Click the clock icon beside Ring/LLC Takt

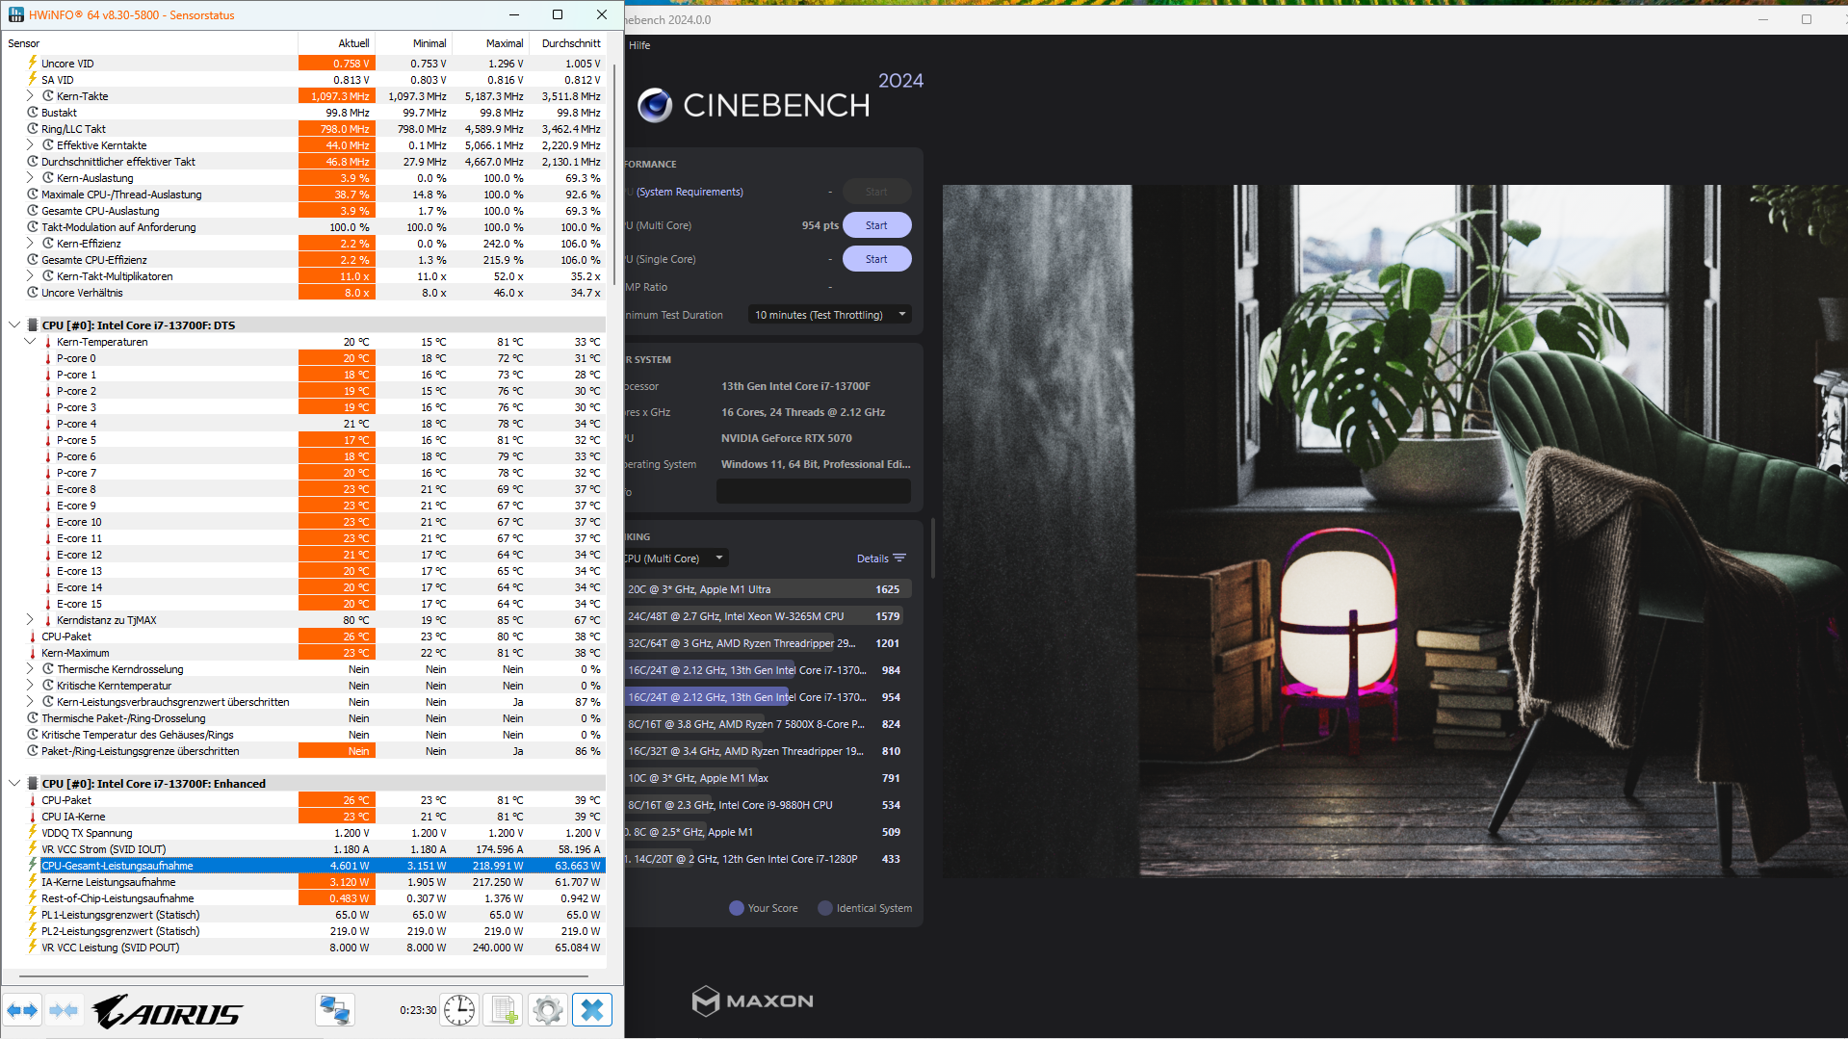click(32, 129)
